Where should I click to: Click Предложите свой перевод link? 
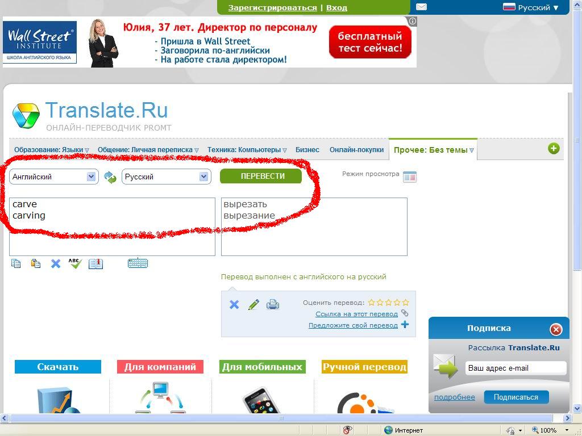[x=353, y=325]
